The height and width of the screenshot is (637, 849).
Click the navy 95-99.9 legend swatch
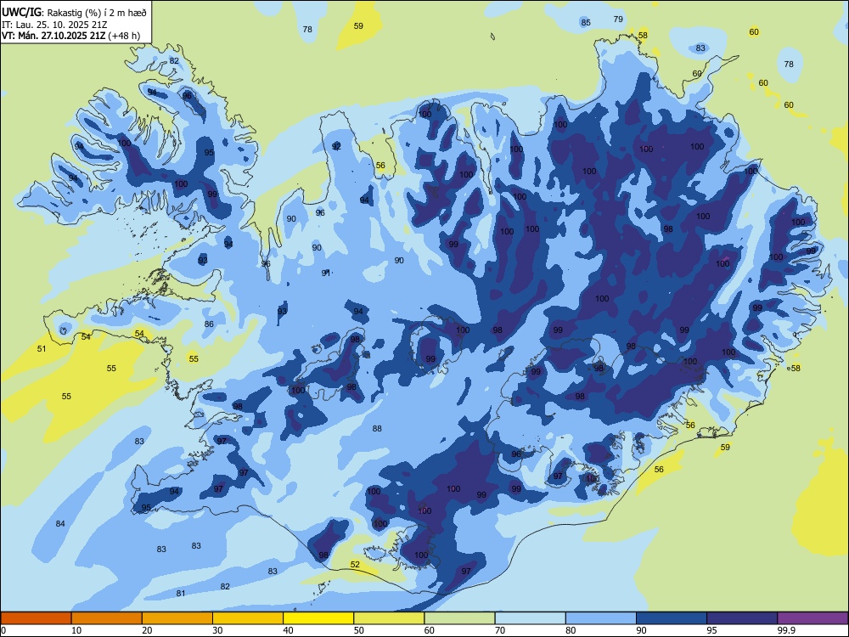[x=742, y=618]
